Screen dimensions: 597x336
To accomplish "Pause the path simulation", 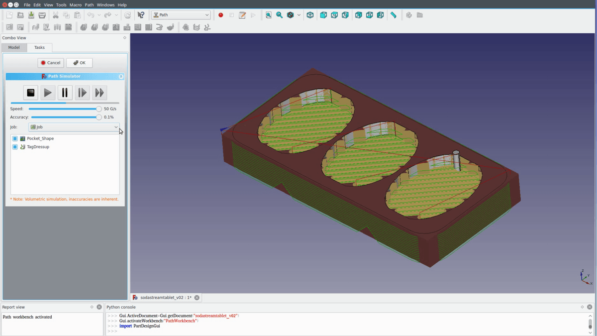I will pos(65,93).
